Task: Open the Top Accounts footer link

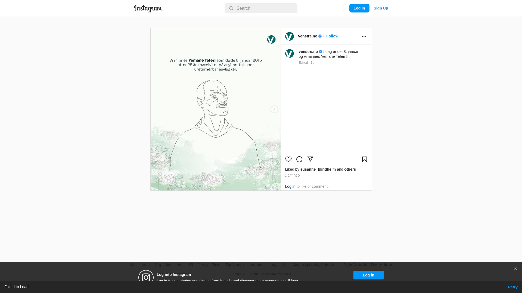Action: [235, 265]
